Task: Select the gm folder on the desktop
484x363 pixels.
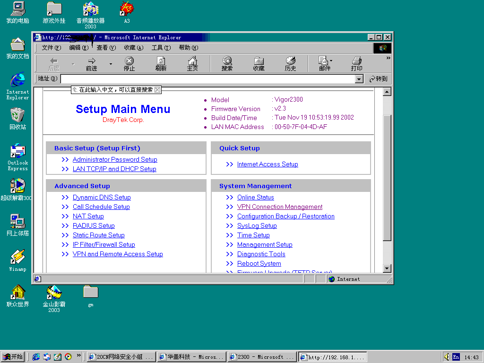Action: [x=90, y=296]
